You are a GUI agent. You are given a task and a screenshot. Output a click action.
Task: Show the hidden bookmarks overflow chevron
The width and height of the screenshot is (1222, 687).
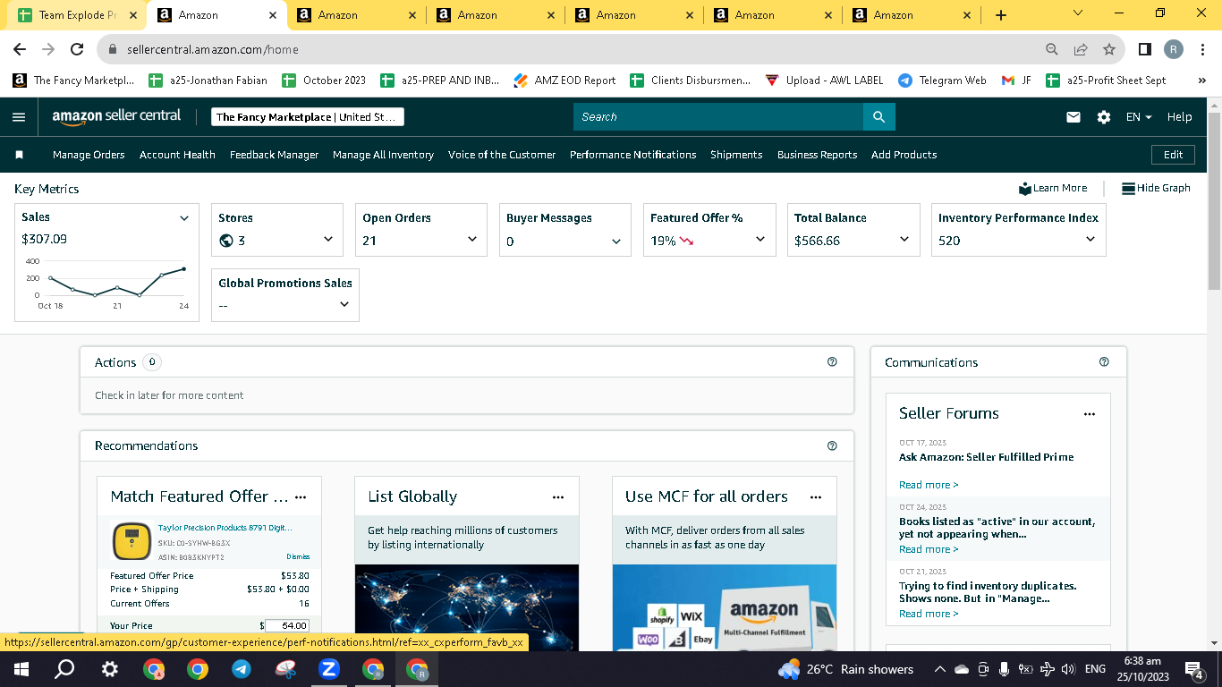[1201, 81]
